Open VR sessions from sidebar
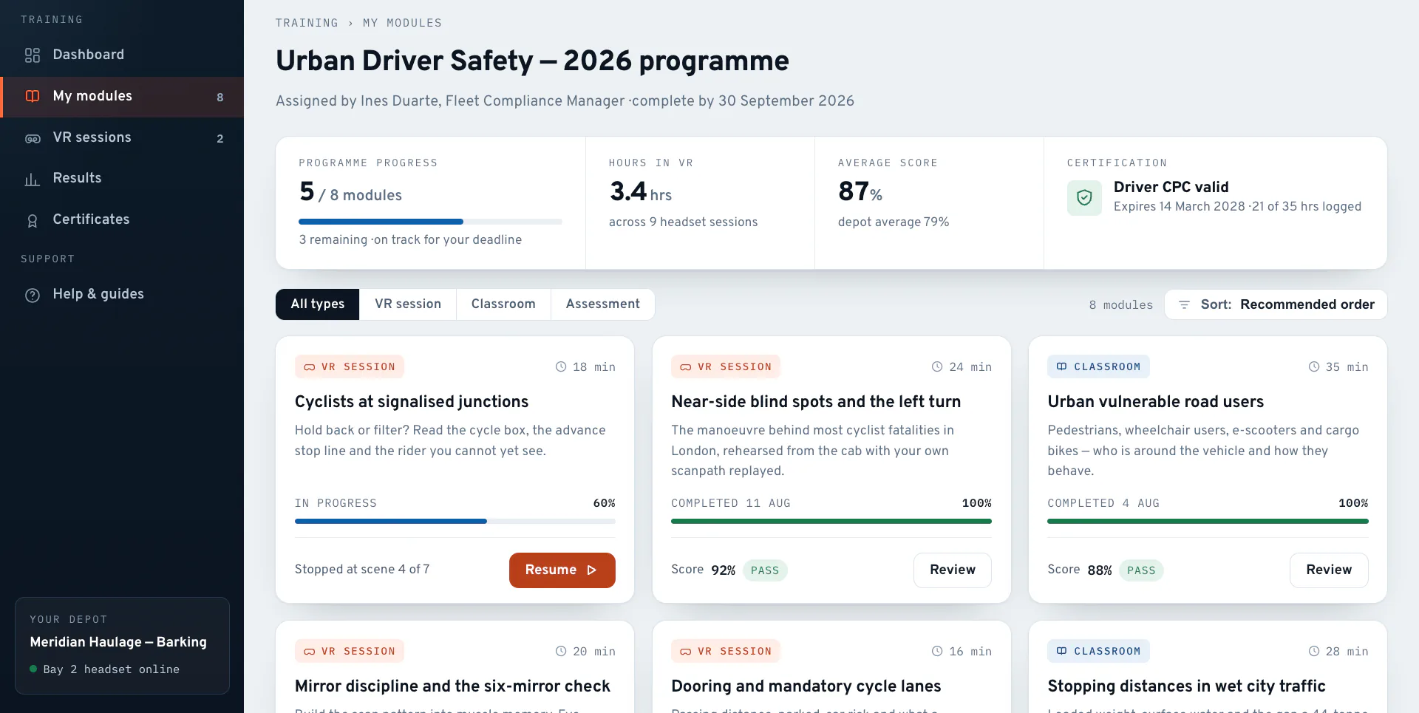This screenshot has width=1419, height=713. coord(122,137)
